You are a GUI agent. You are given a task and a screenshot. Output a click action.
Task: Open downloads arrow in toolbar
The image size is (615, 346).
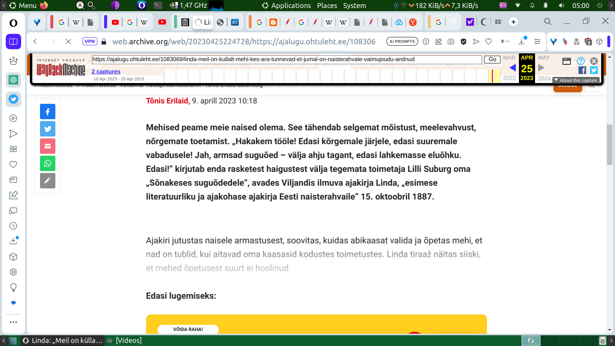click(x=522, y=42)
